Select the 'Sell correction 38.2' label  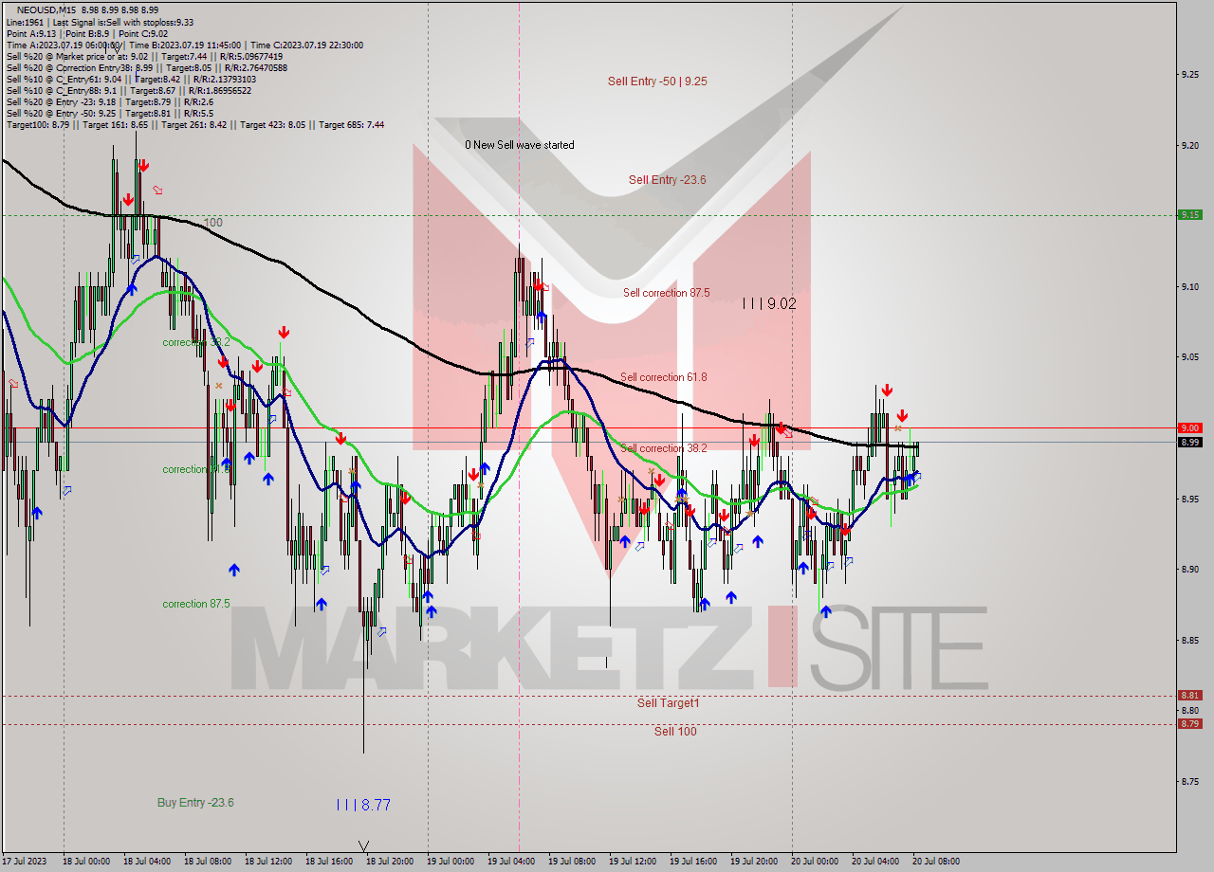tap(663, 448)
